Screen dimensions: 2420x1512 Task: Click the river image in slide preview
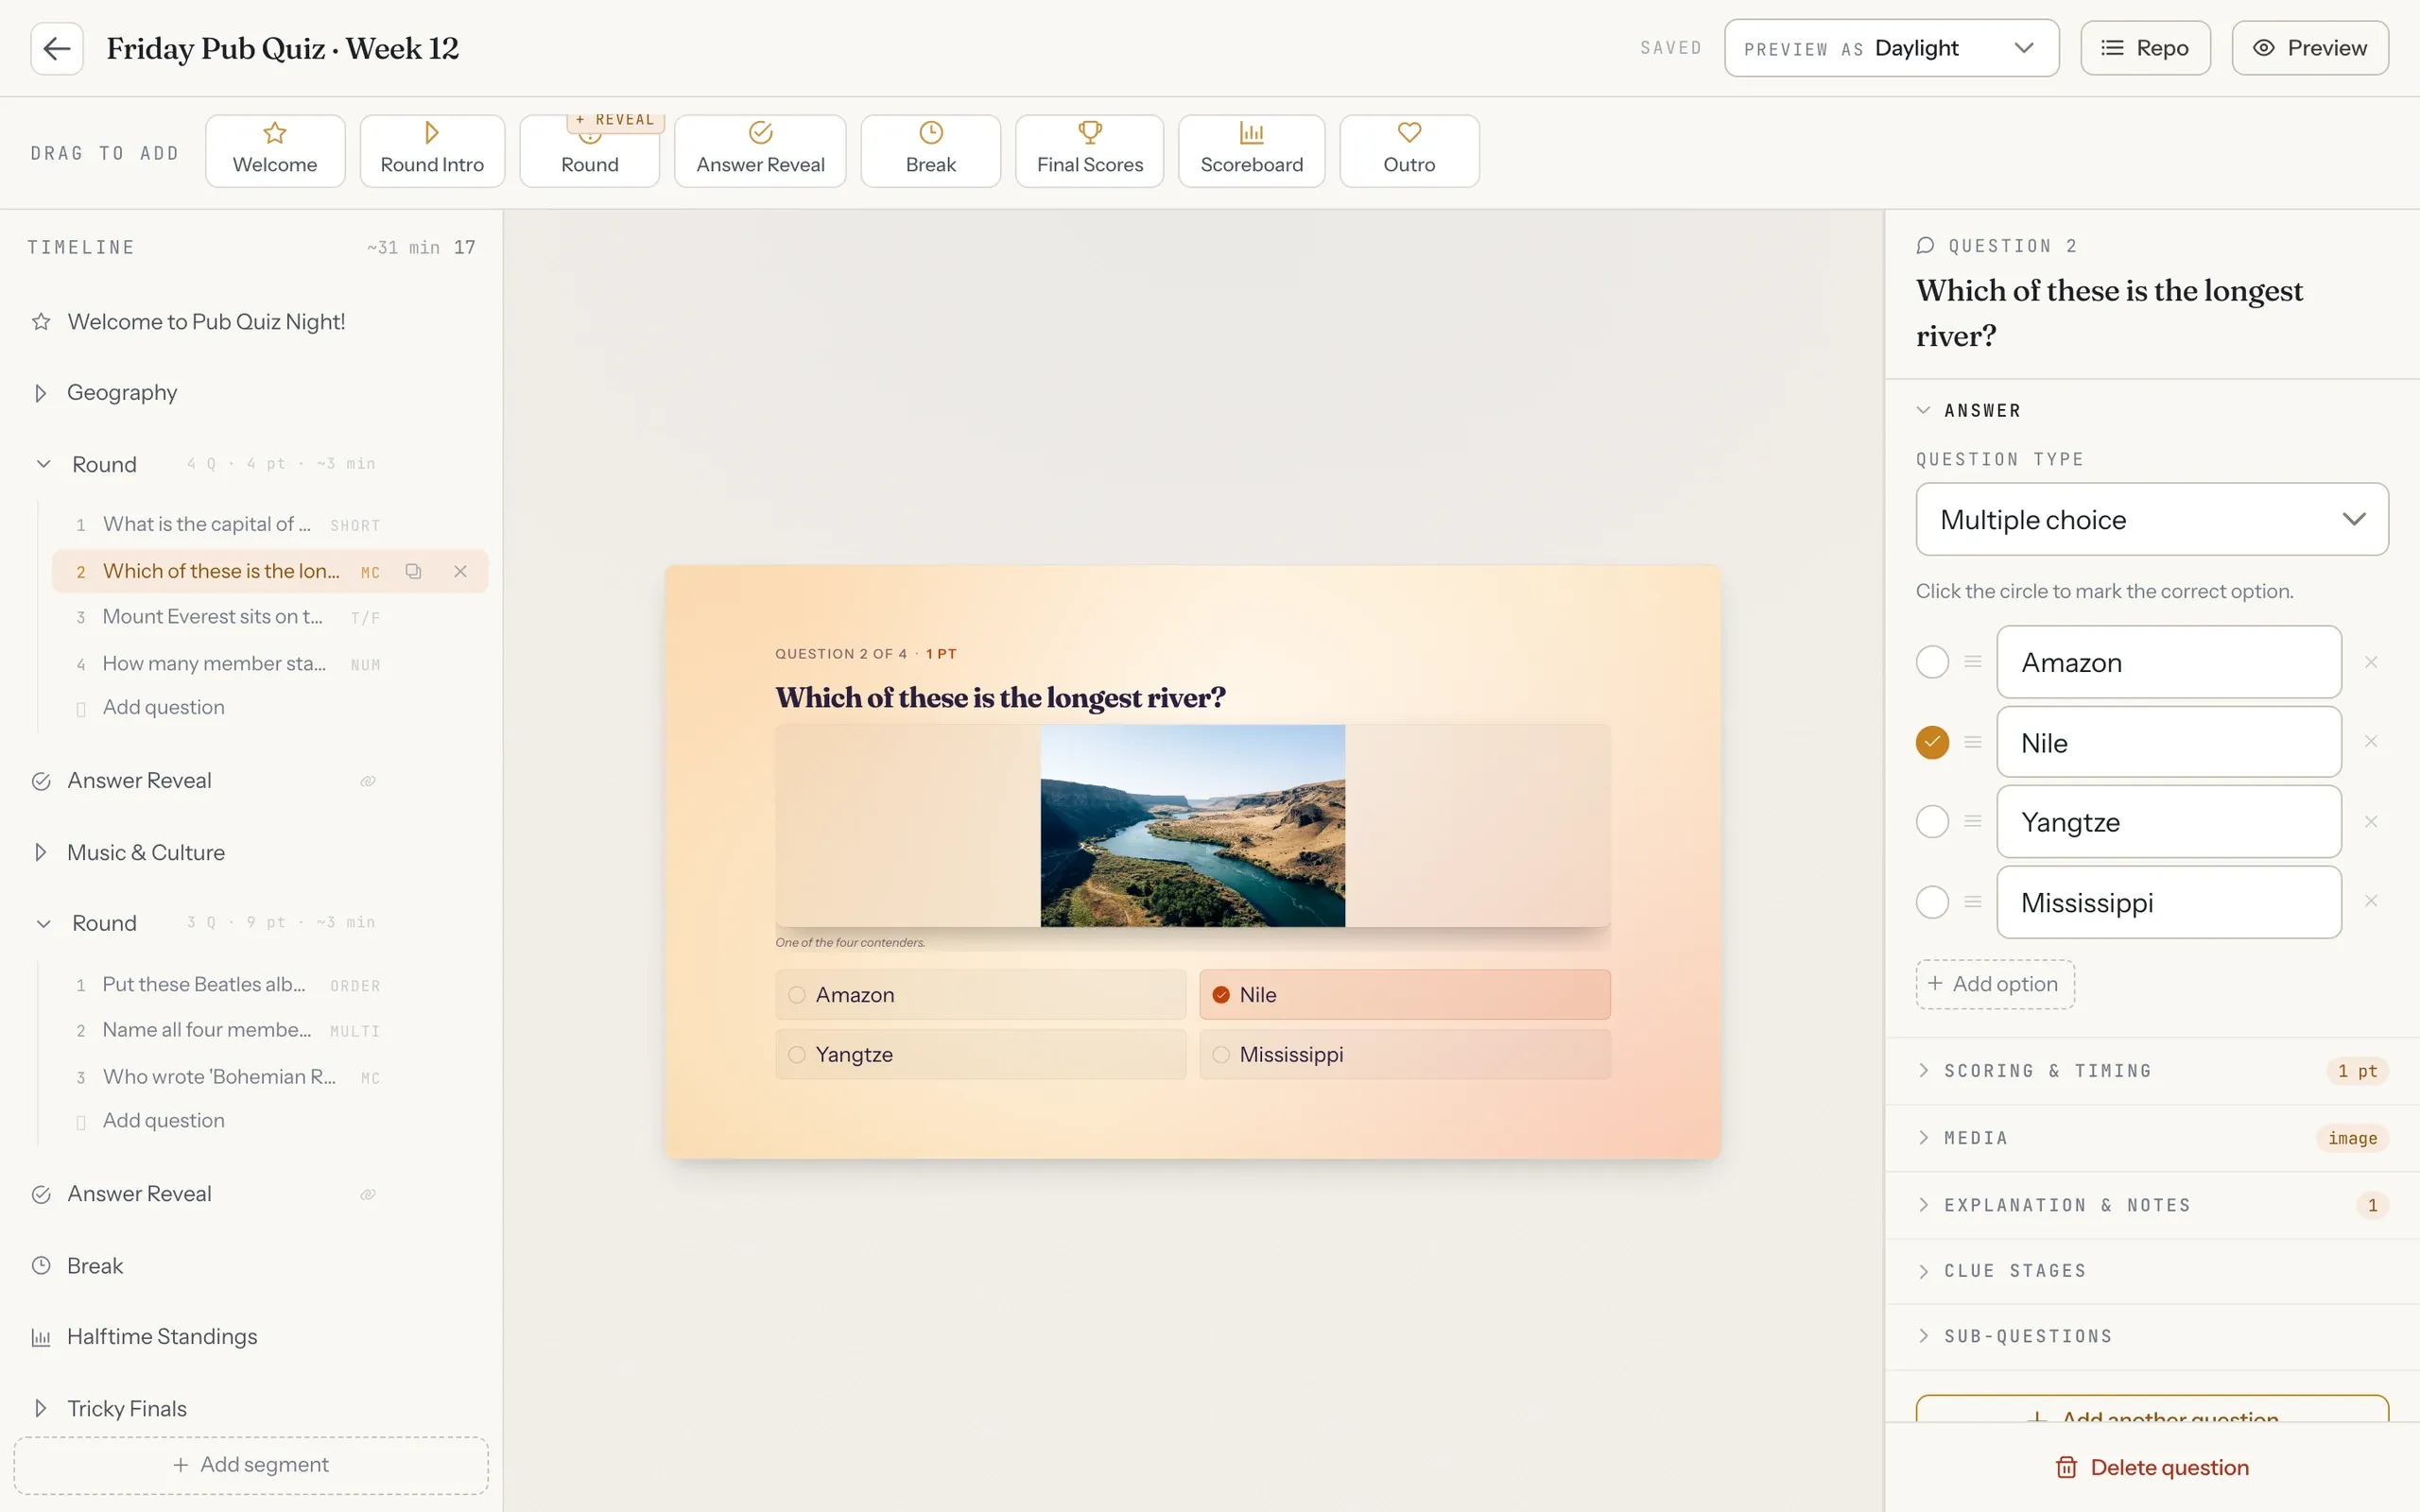point(1192,826)
